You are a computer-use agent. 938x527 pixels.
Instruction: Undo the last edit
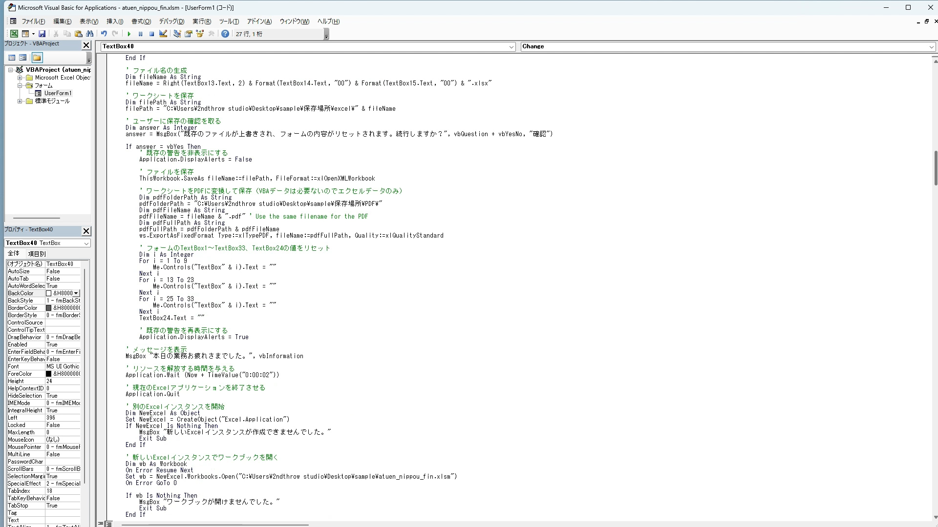(x=104, y=34)
